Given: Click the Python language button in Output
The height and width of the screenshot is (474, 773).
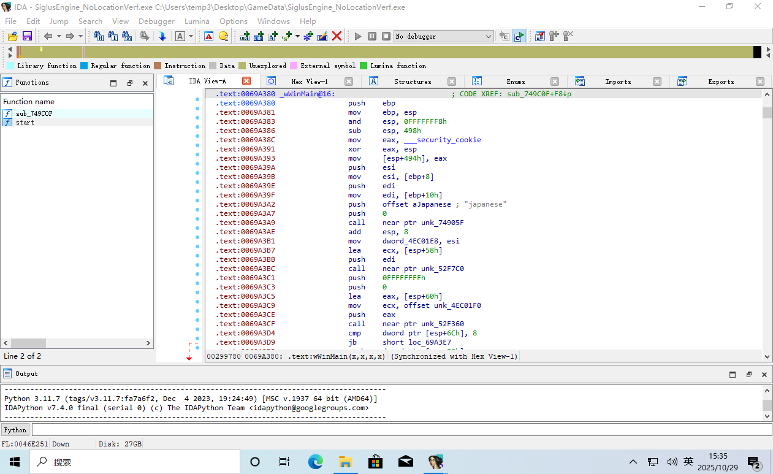Looking at the screenshot, I should coord(15,430).
